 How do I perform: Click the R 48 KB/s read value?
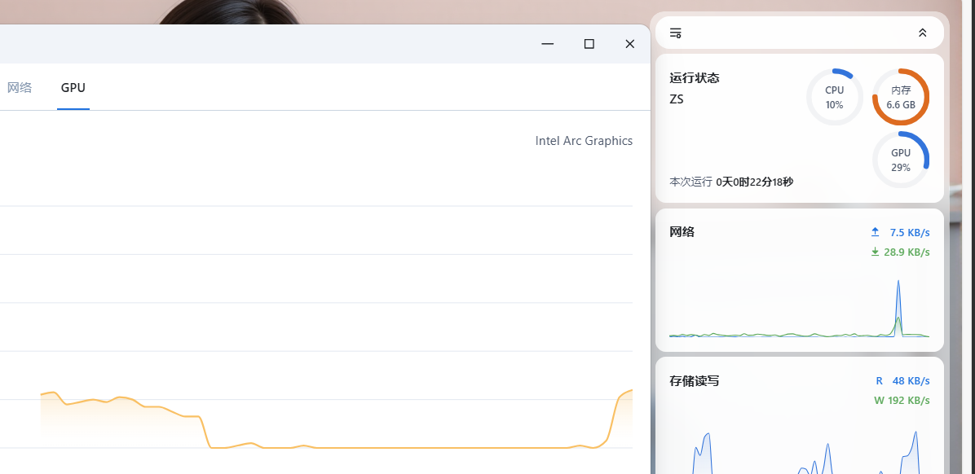pos(902,381)
